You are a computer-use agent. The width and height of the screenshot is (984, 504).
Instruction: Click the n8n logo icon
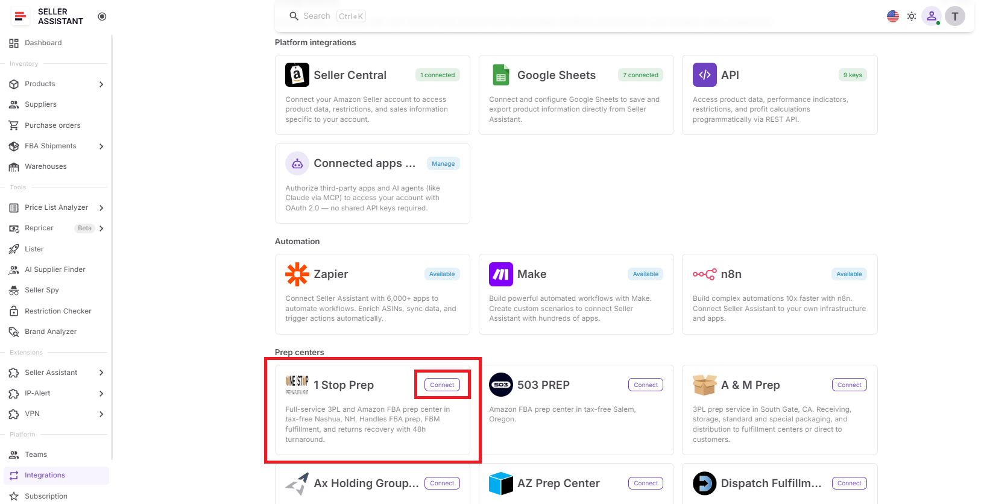point(705,274)
